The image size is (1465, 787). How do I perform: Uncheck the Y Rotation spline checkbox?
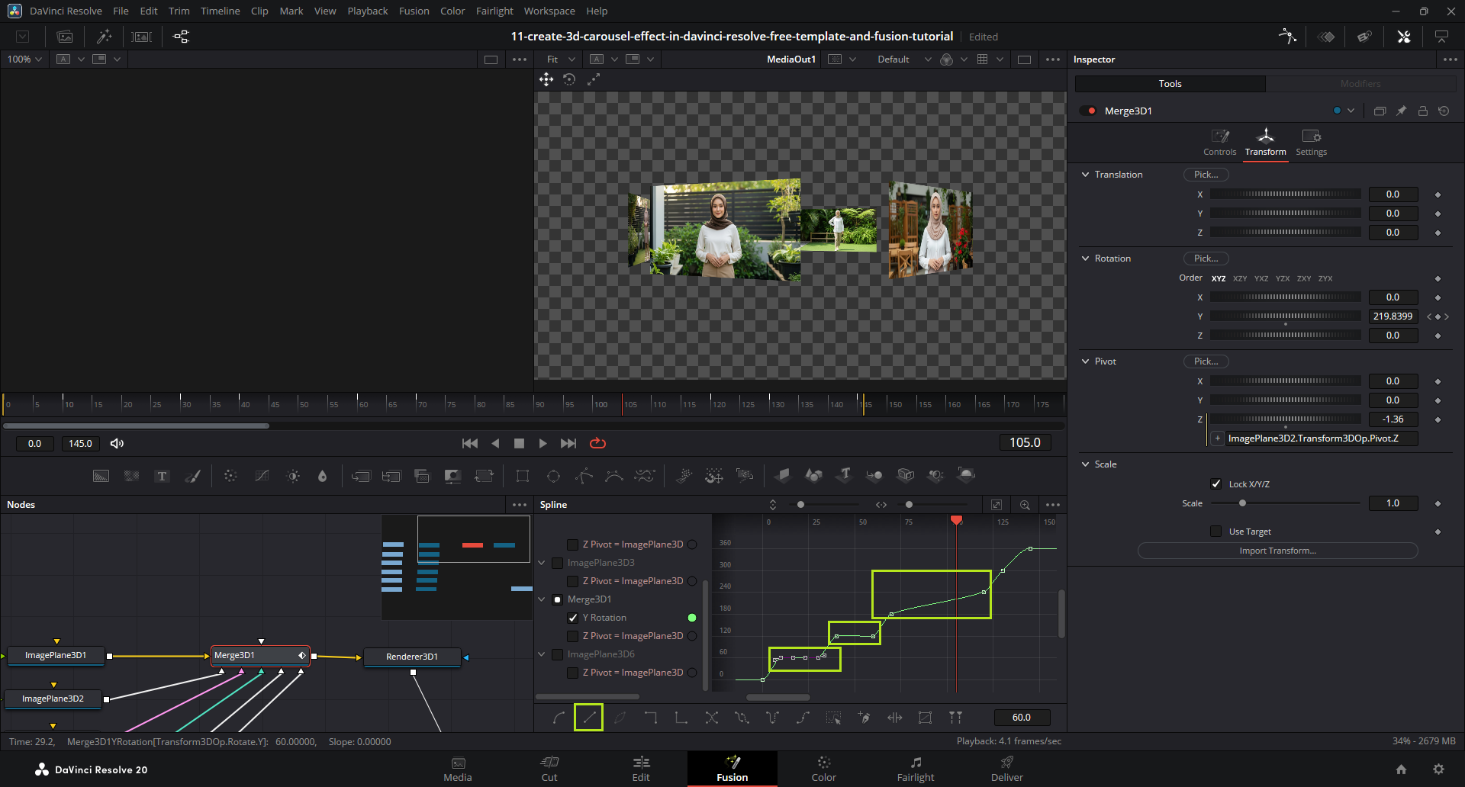[x=573, y=618]
